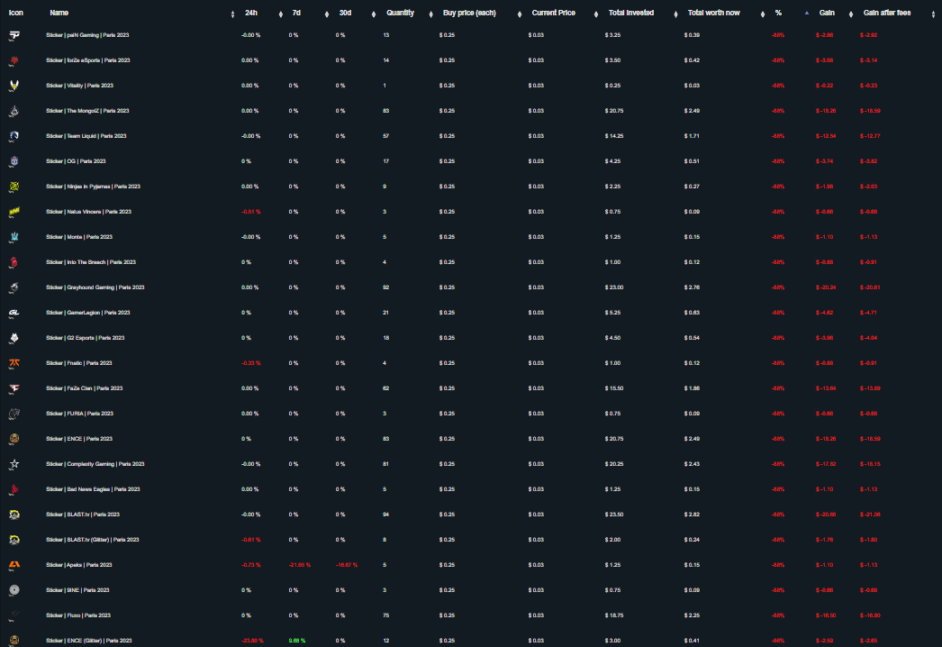This screenshot has height=647, width=942.
Task: Click 'Sticker | Natus Vincere | Paris 2023' name
Action: (x=88, y=213)
